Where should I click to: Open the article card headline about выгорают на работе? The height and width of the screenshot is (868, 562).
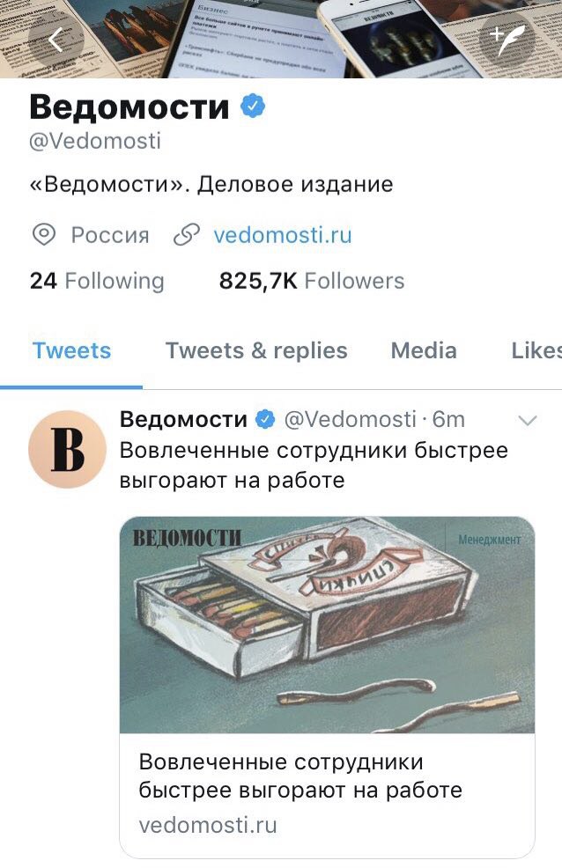(300, 776)
